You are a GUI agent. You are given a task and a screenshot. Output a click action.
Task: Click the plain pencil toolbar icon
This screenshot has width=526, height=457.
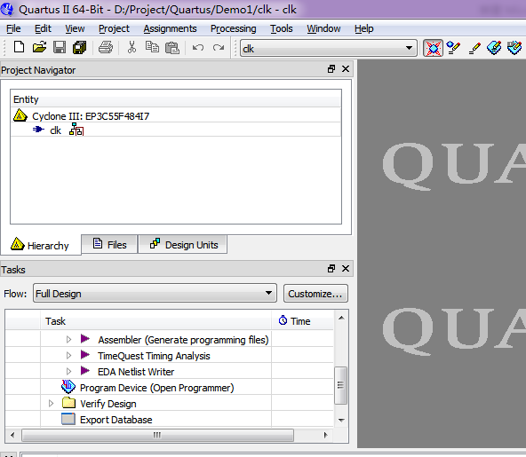[474, 48]
